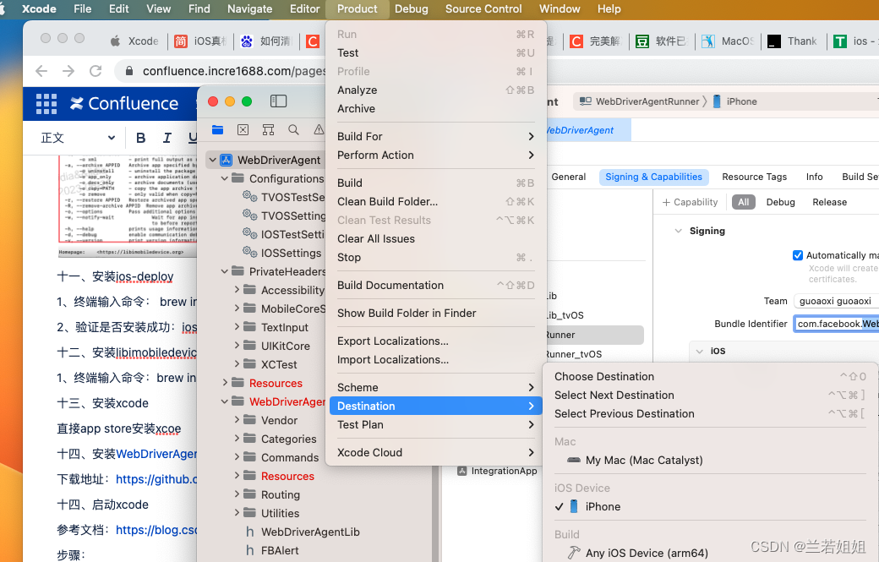Go forward in the browser
Screen dimensions: 879x562
(x=68, y=71)
